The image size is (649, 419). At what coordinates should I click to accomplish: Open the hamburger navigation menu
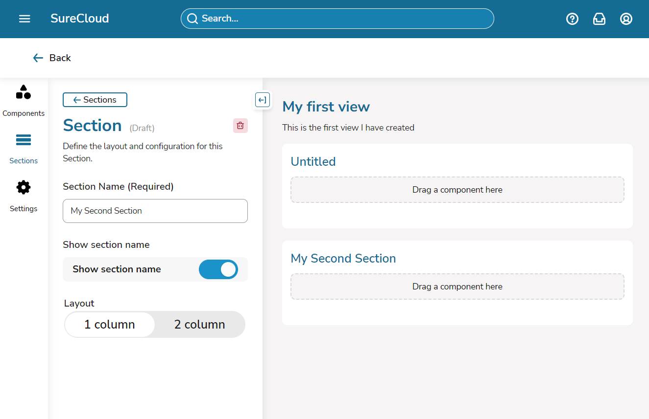click(24, 19)
